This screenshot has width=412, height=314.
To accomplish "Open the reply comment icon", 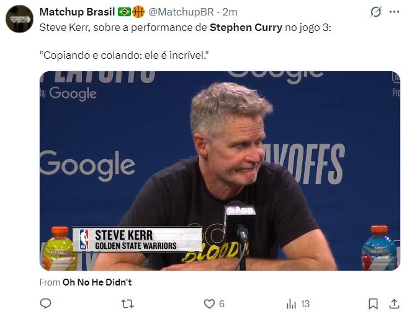I will 45,303.
